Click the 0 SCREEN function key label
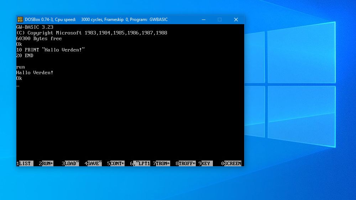The image size is (356, 200). coord(231,163)
